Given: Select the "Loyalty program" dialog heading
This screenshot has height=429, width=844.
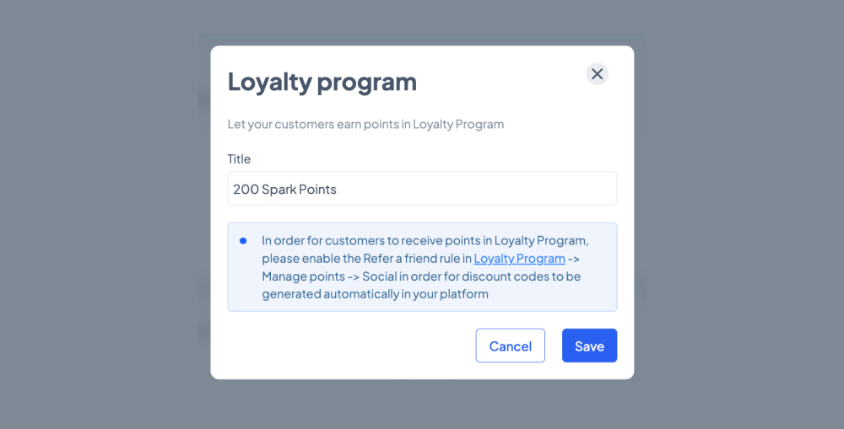Looking at the screenshot, I should click(x=322, y=82).
